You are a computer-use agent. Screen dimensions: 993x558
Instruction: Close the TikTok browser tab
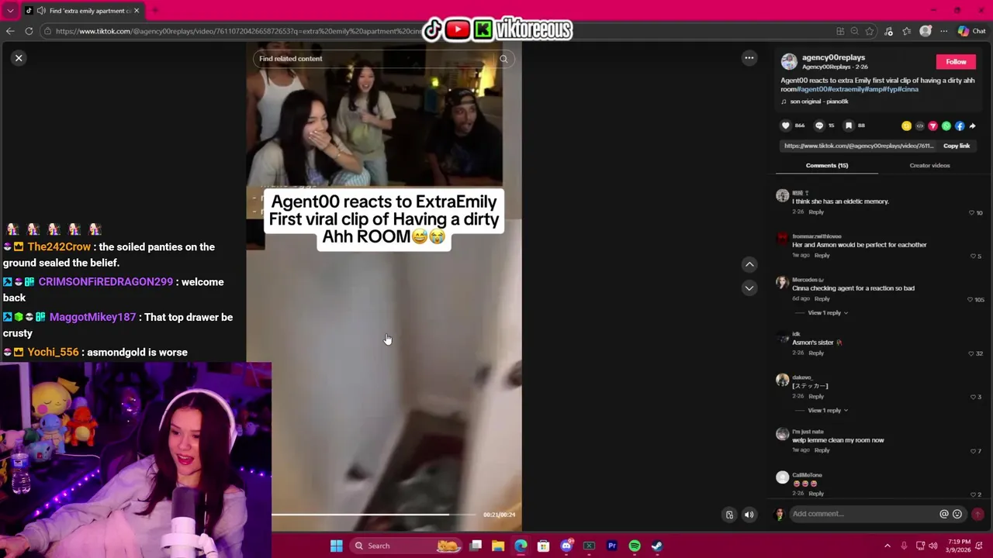(x=137, y=11)
